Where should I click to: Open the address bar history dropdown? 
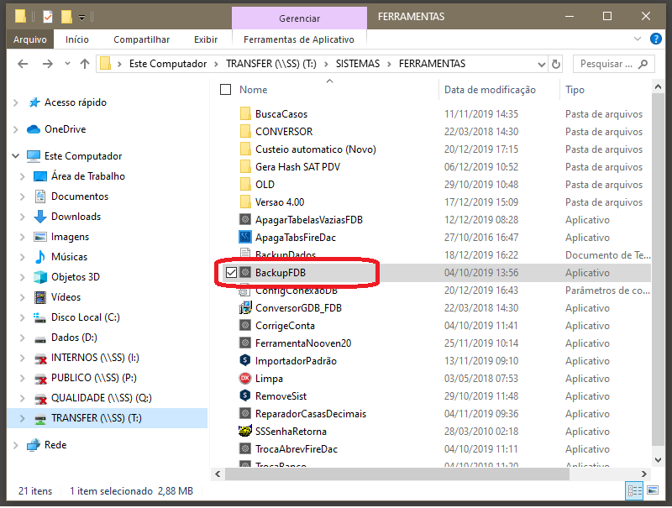click(537, 64)
